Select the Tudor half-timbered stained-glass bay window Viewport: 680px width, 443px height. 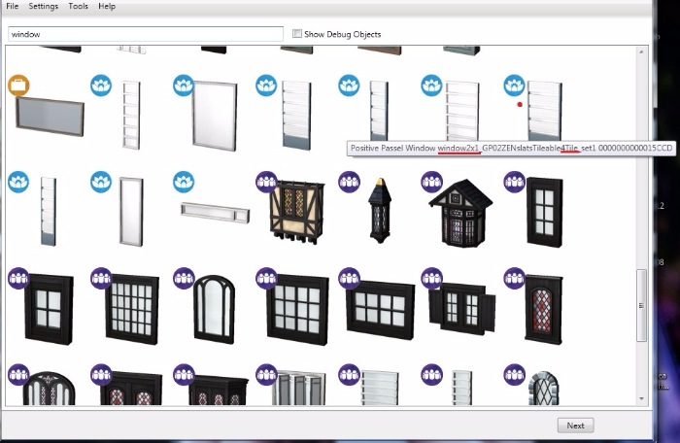click(297, 212)
